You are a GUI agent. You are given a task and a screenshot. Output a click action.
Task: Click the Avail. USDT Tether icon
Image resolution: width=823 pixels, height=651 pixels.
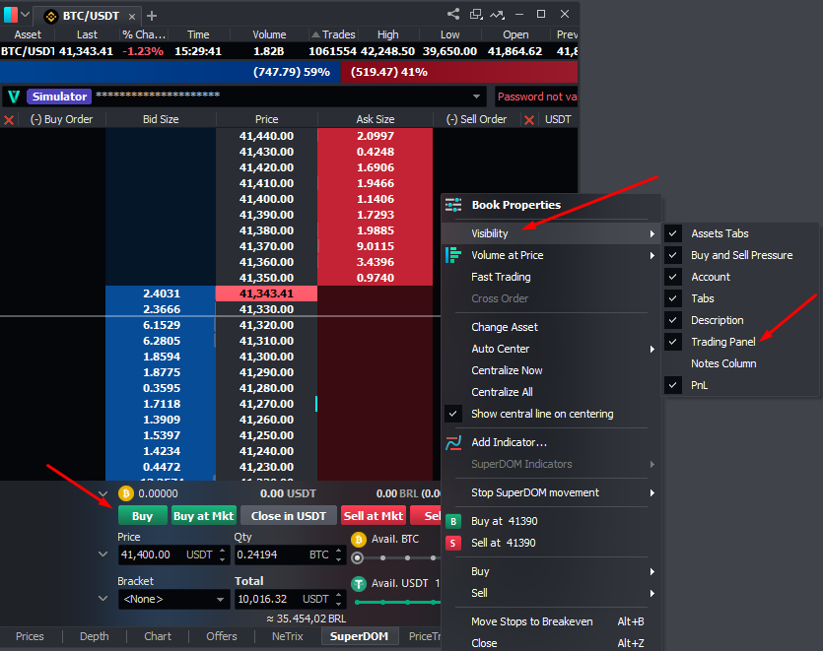point(359,583)
